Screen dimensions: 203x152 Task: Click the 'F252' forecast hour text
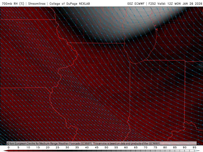pos(152,4)
